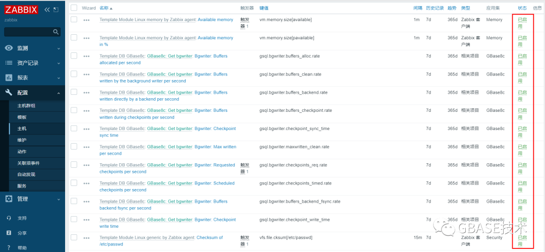The height and width of the screenshot is (252, 545).
Task: Click the eye icon for 监测
Action: click(10, 48)
